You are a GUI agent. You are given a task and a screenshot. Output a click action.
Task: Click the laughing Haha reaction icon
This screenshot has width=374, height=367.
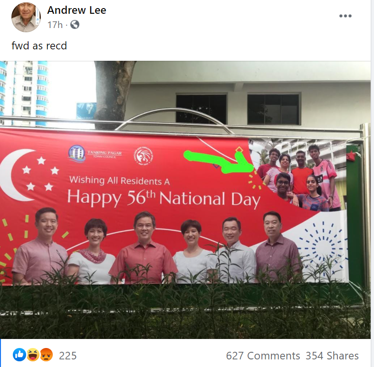point(33,355)
